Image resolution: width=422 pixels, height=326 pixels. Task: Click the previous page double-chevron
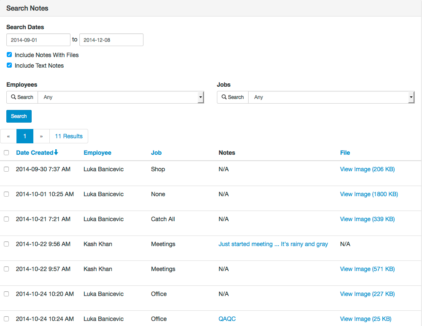(x=8, y=136)
